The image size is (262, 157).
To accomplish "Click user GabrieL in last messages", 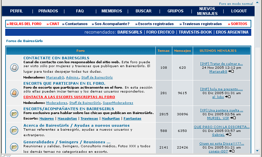I will pyautogui.click(x=218, y=135).
